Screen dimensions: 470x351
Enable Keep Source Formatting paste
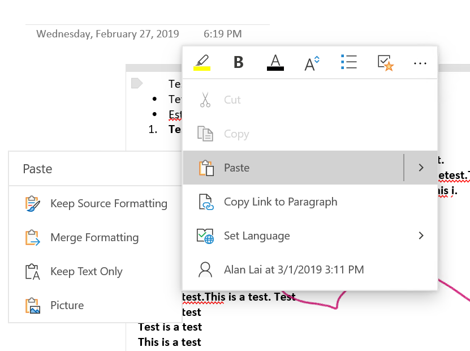(109, 203)
